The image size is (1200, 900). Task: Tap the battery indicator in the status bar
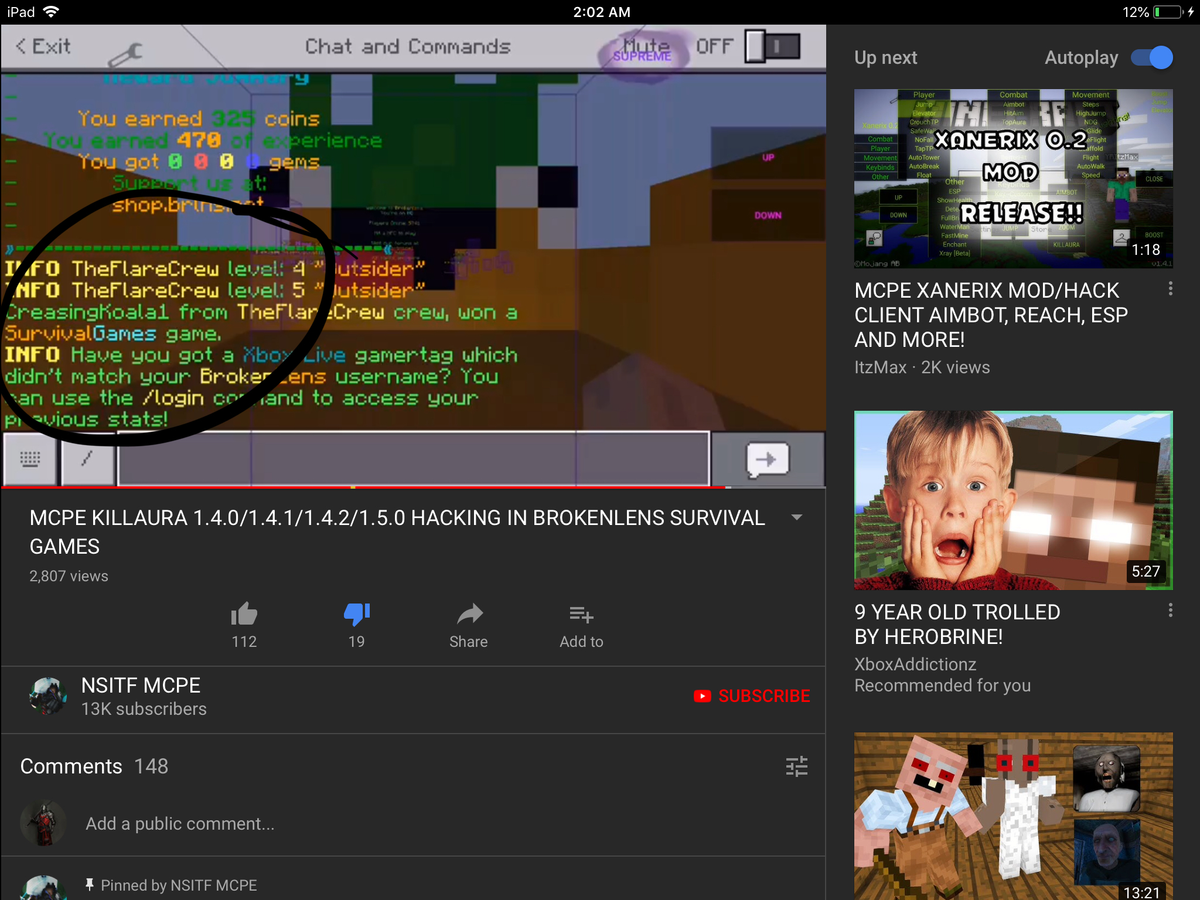(1168, 12)
